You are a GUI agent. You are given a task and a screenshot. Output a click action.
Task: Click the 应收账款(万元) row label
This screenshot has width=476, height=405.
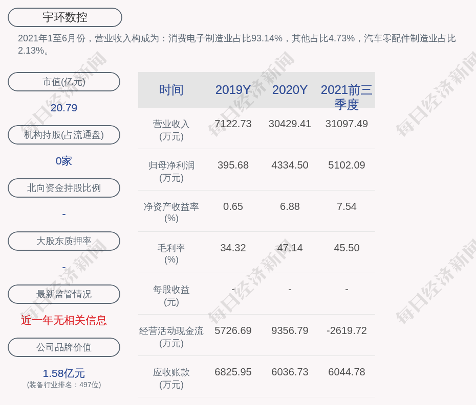point(171,378)
